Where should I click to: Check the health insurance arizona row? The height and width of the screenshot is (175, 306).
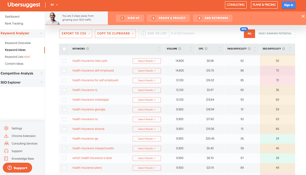point(64,129)
